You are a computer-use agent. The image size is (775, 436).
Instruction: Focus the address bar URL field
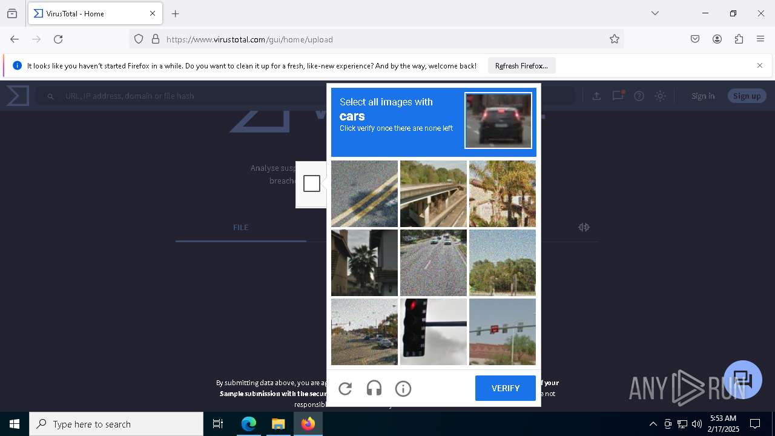[375, 39]
